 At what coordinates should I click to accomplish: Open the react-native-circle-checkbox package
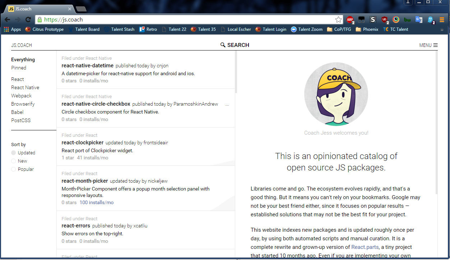pyautogui.click(x=96, y=104)
